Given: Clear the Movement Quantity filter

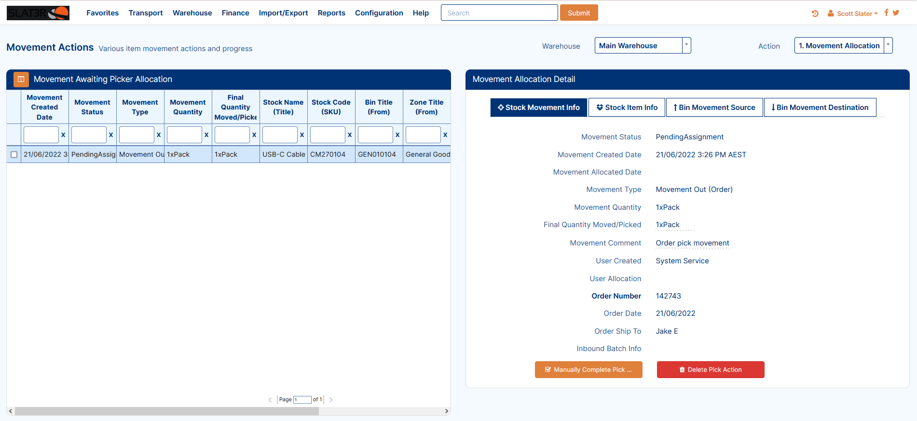Looking at the screenshot, I should point(206,135).
